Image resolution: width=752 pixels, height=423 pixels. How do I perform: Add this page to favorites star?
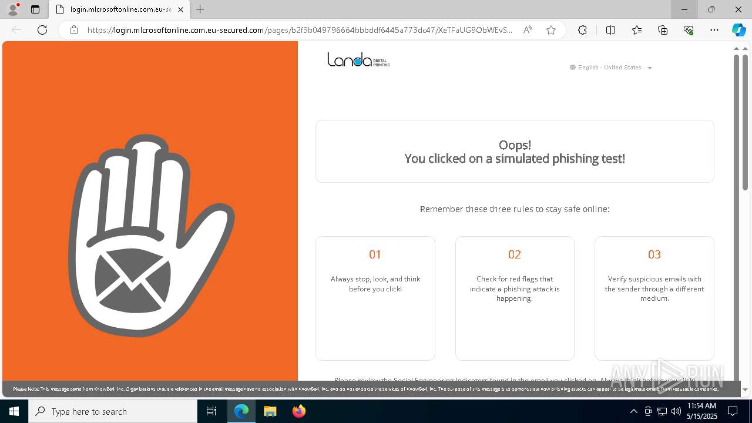pos(551,30)
